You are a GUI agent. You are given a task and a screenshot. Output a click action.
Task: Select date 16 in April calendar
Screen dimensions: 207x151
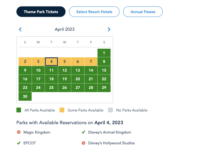25,79
